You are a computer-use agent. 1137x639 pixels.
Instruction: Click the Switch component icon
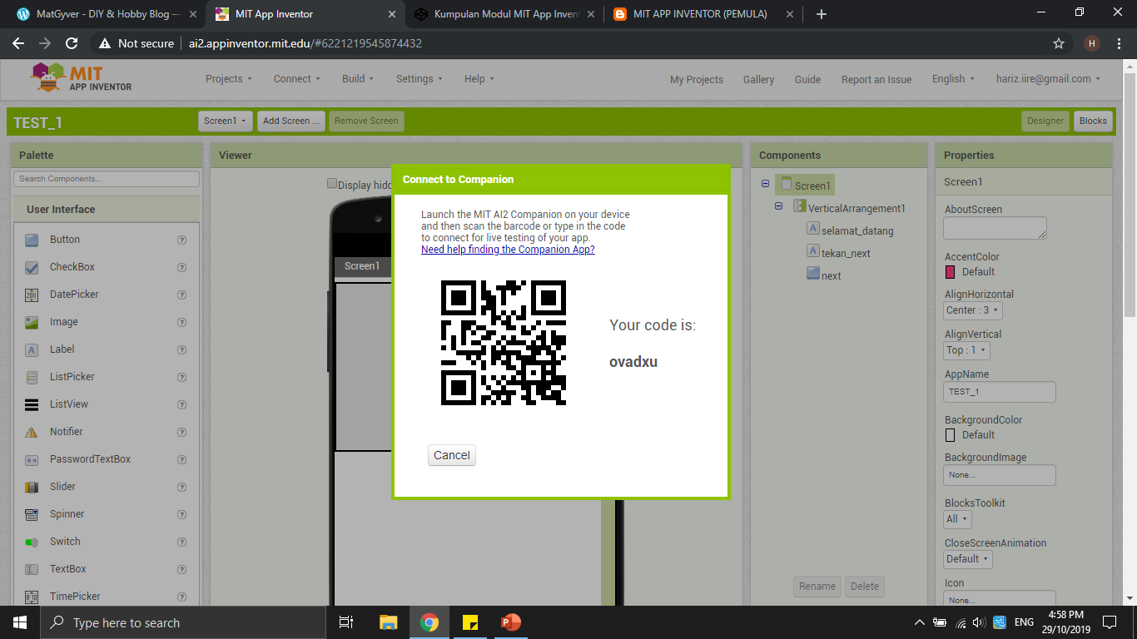(32, 542)
